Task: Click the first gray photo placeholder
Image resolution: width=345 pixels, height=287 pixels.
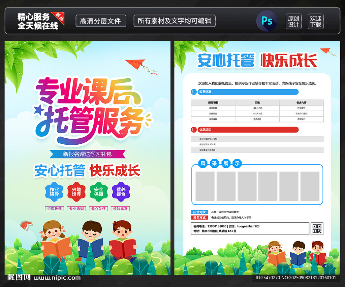Action: coord(205,186)
